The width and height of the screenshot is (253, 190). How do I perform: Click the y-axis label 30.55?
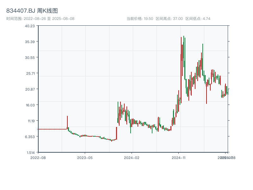point(30,58)
